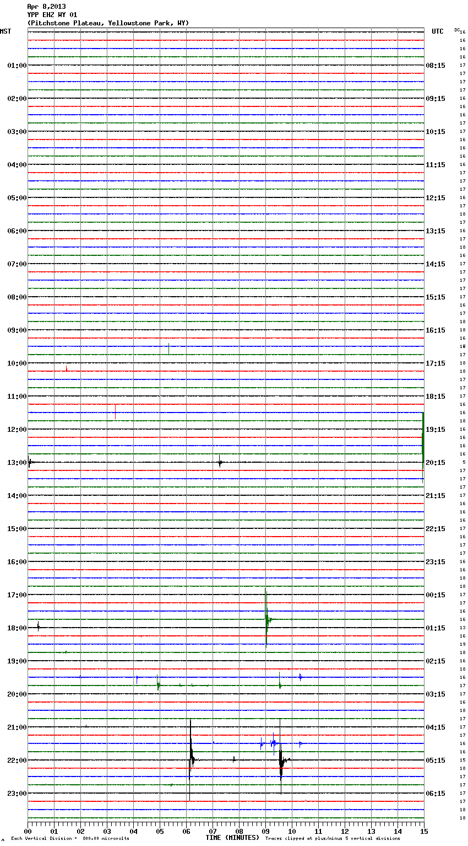Click the UTC axis heading

point(438,31)
